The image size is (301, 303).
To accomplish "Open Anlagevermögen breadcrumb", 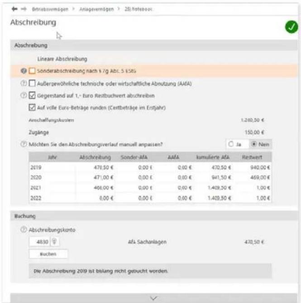I will (96, 9).
